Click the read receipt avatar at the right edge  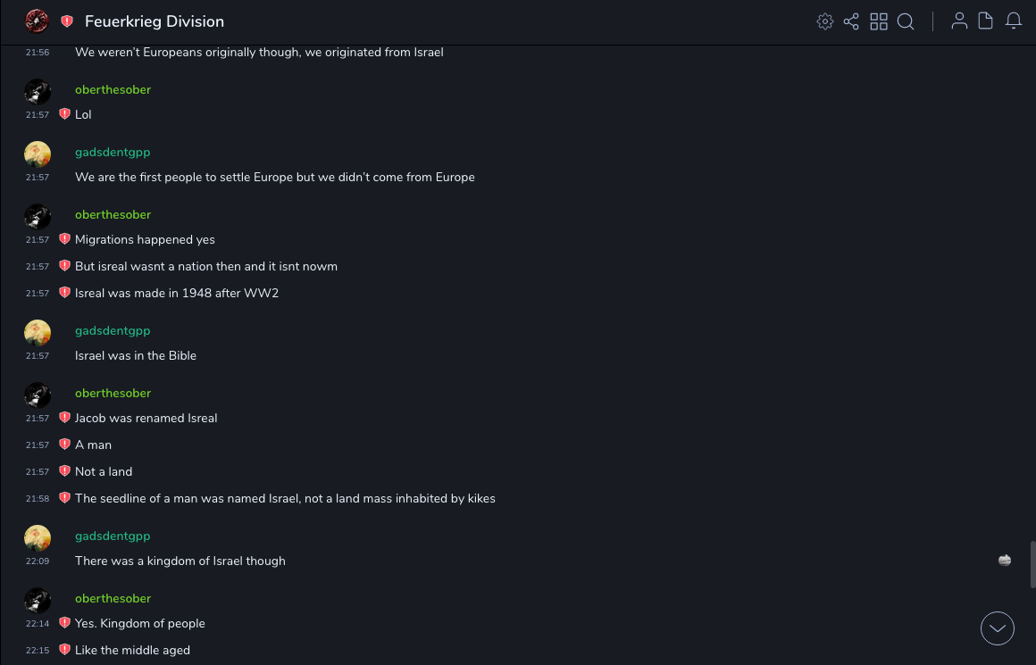click(x=1005, y=561)
